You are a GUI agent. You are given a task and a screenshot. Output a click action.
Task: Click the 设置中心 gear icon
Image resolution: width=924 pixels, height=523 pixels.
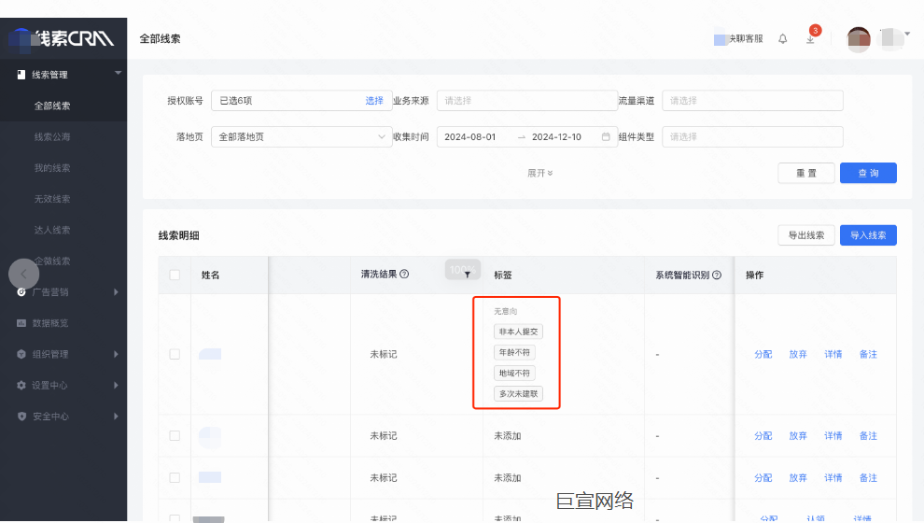click(x=21, y=385)
